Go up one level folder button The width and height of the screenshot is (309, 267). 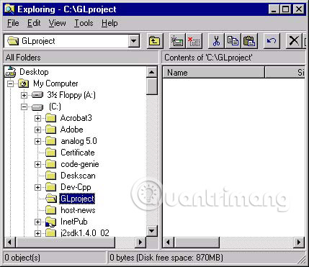(155, 41)
